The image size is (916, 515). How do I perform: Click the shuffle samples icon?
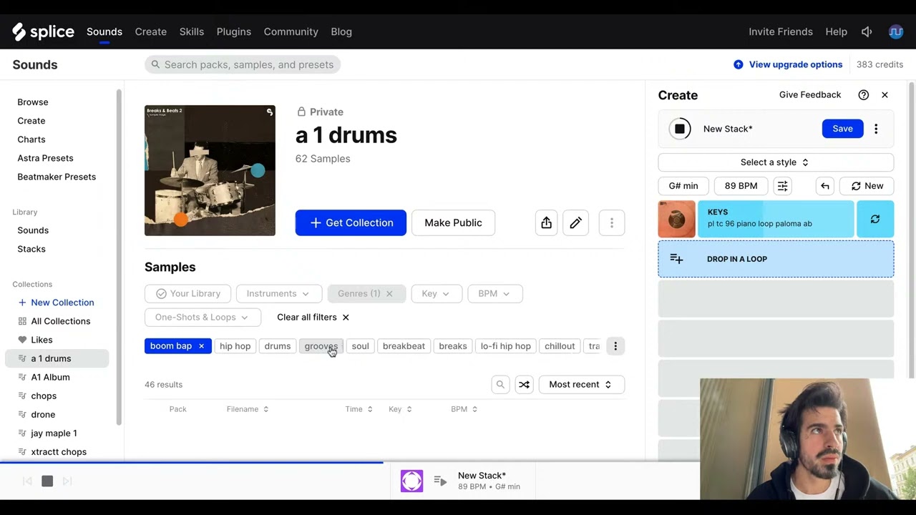tap(524, 384)
